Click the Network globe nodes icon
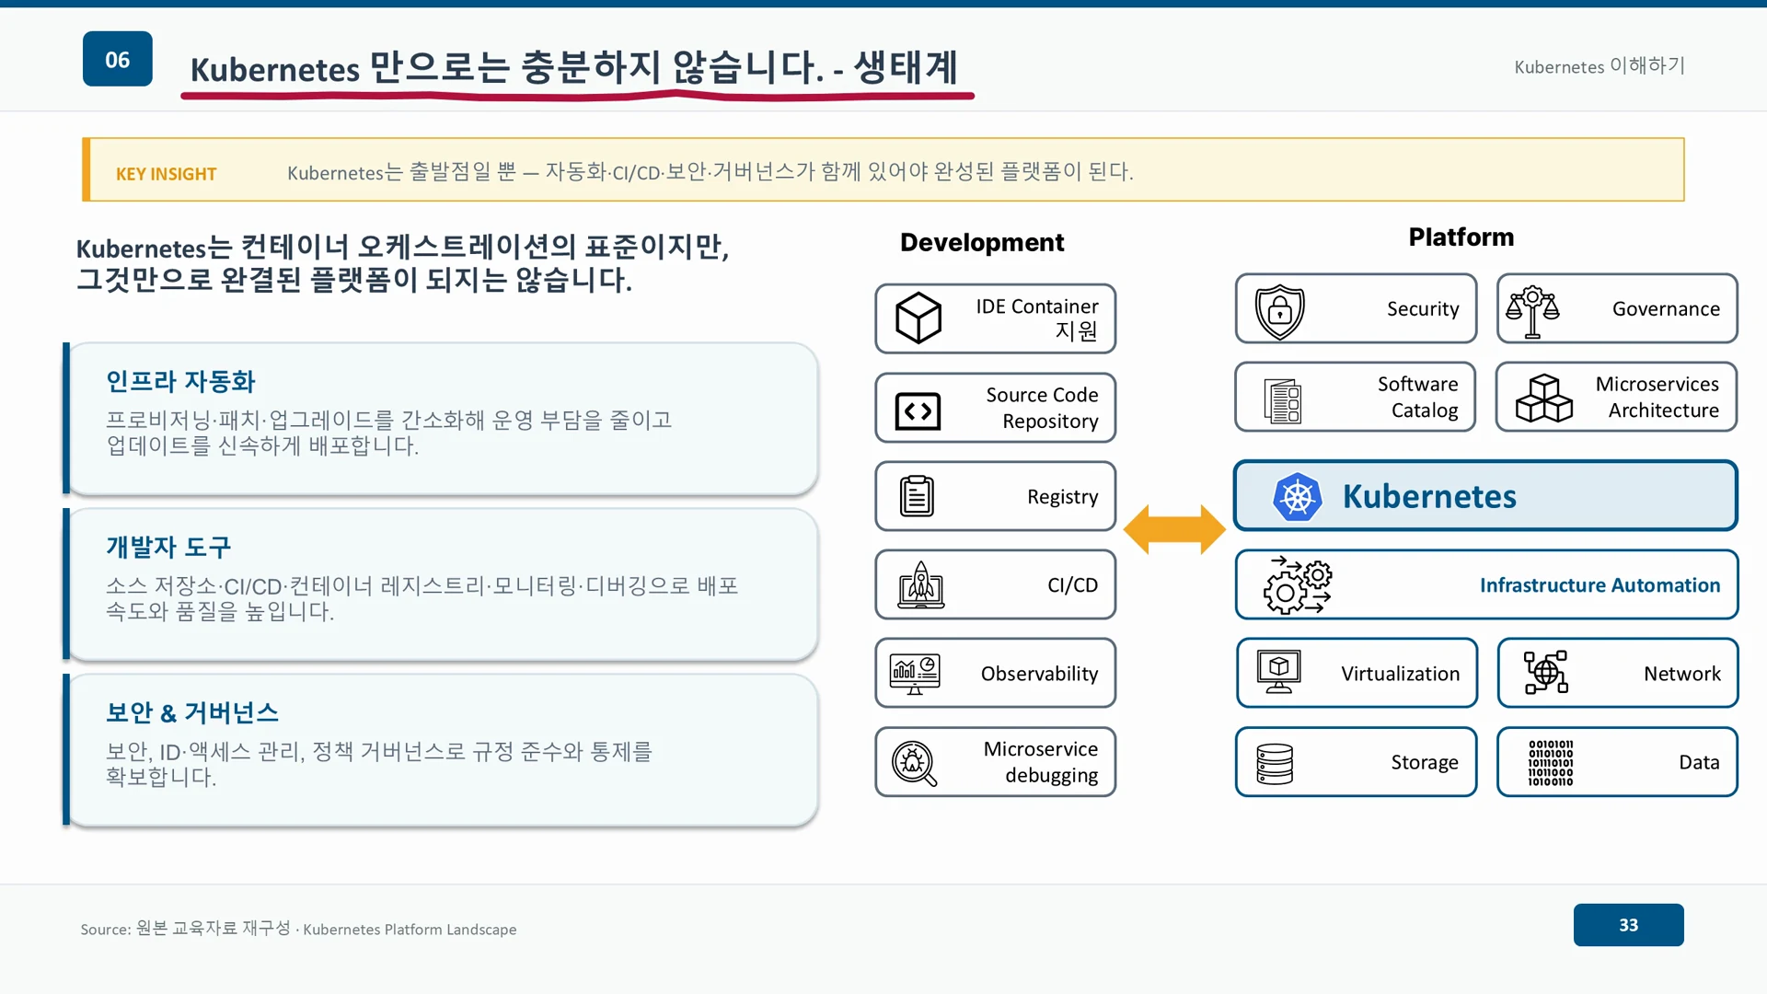Screen dimensions: 1767x994 click(x=1546, y=673)
